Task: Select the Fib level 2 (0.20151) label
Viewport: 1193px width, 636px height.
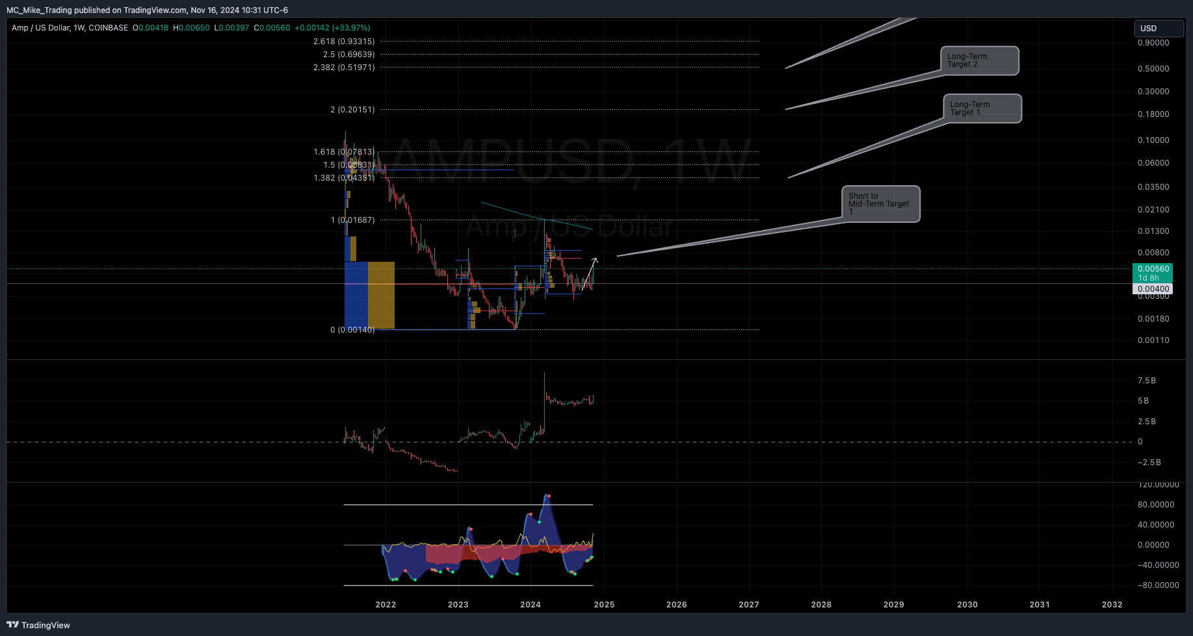Action: (352, 110)
